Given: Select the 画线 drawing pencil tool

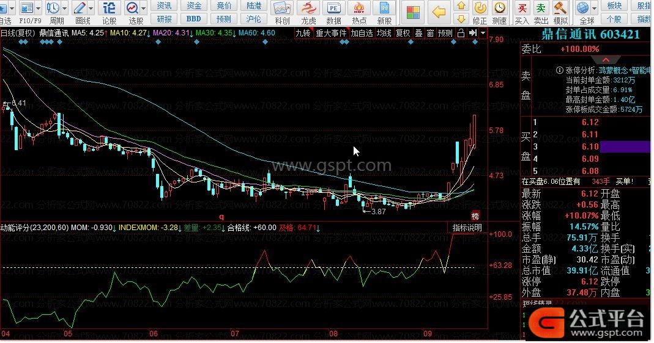Looking at the screenshot, I should coord(80,8).
